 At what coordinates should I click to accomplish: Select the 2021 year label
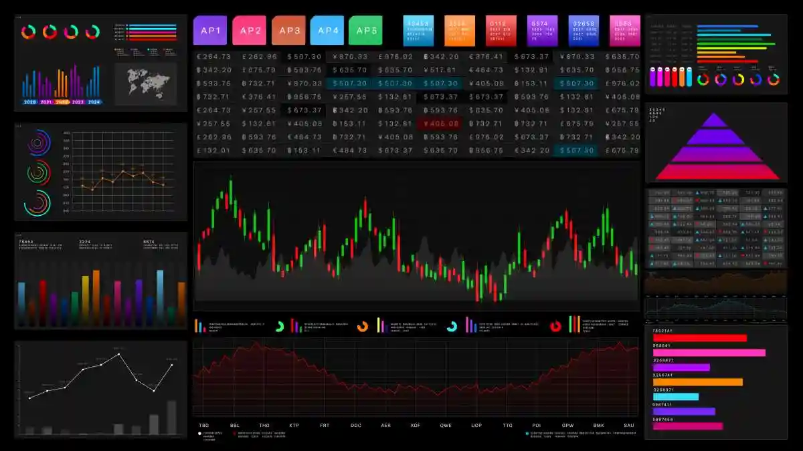[46, 102]
